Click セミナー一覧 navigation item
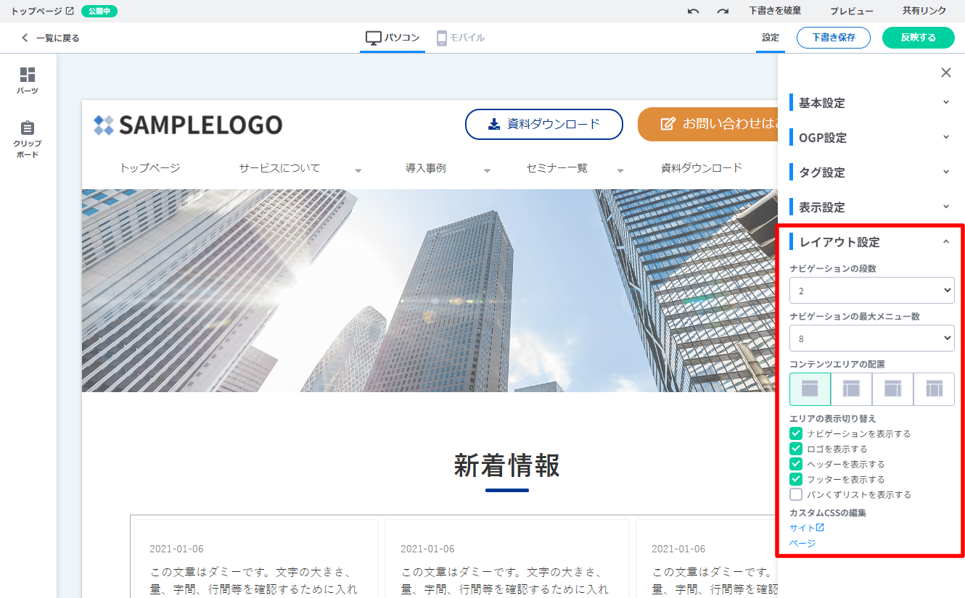The width and height of the screenshot is (965, 598). click(x=557, y=167)
